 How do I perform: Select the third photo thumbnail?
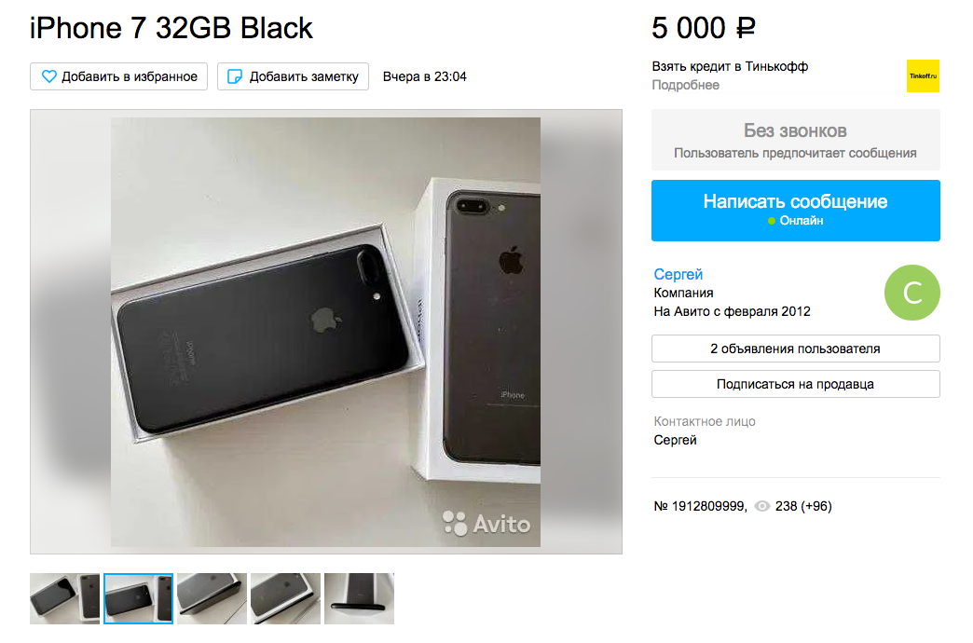212,598
